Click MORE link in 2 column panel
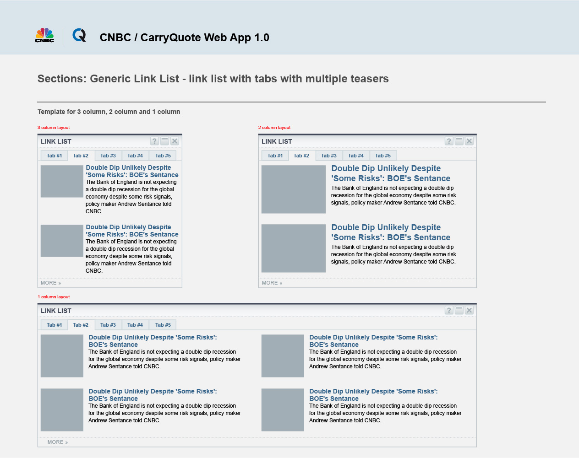This screenshot has width=579, height=458. [272, 283]
